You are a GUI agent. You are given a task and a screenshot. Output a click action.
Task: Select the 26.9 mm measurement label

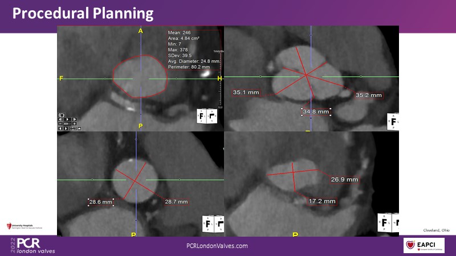345,179
